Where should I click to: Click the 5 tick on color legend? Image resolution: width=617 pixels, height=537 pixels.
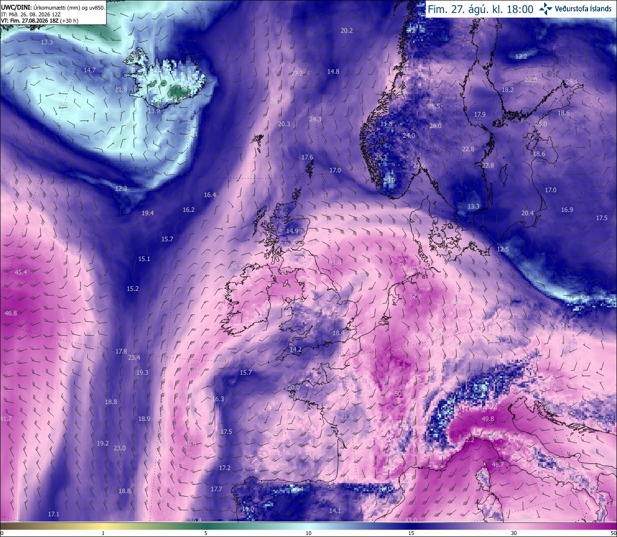pos(206,533)
